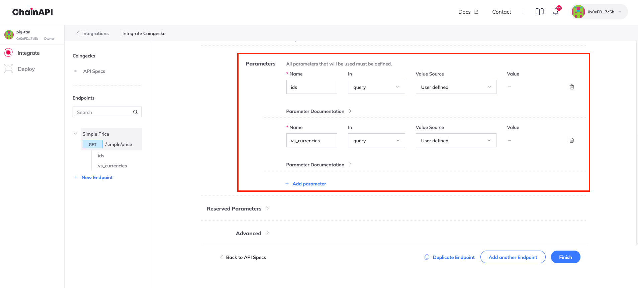Image resolution: width=638 pixels, height=288 pixels.
Task: Open the In dropdown for ids parameter
Action: tap(376, 87)
